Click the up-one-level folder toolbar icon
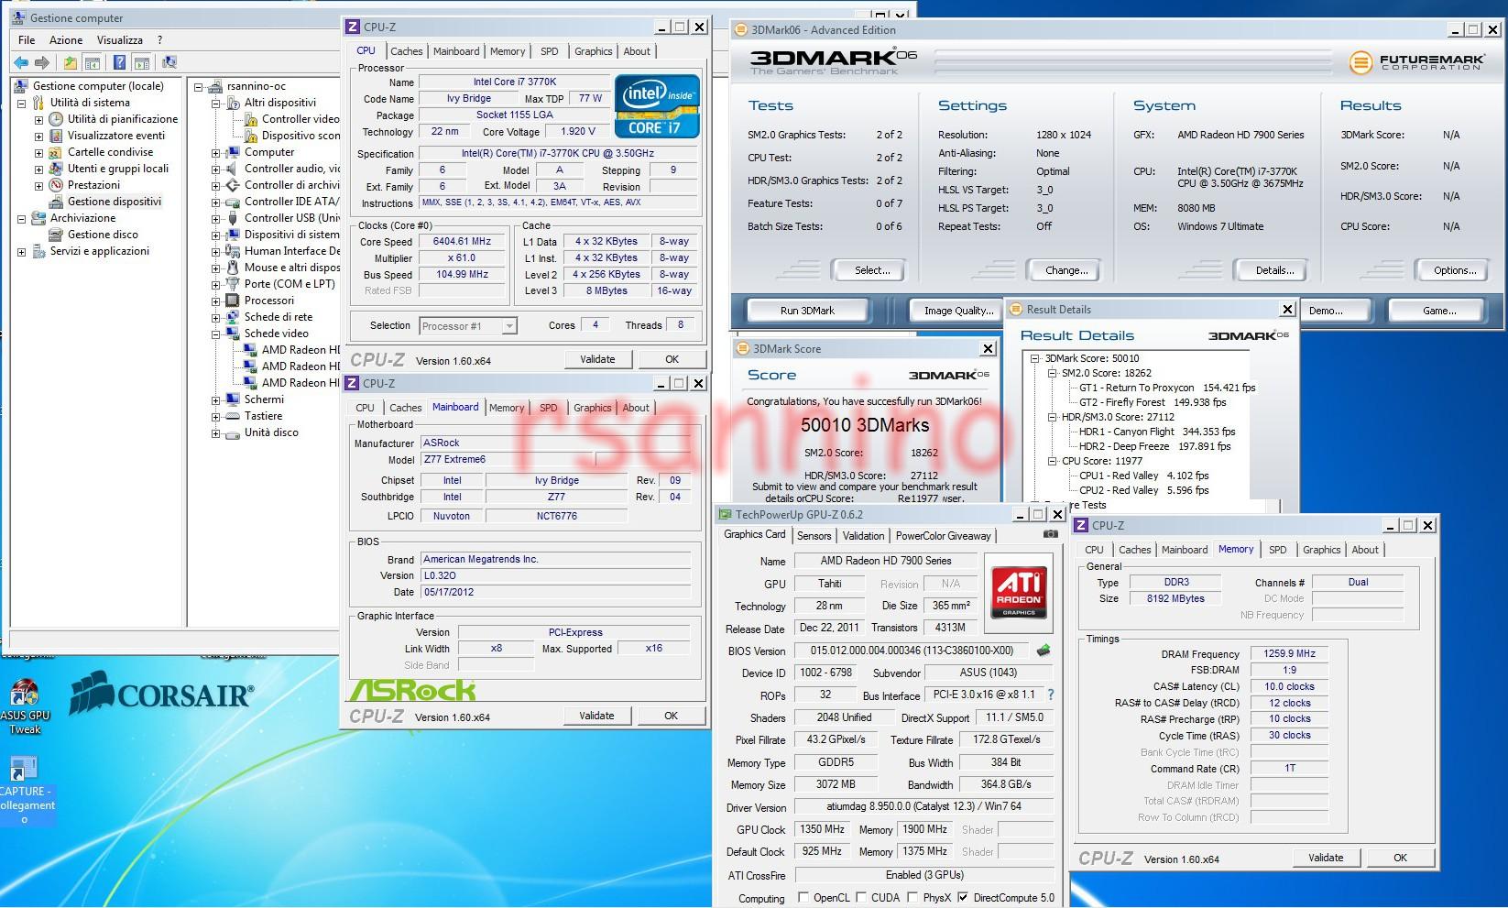 [70, 62]
